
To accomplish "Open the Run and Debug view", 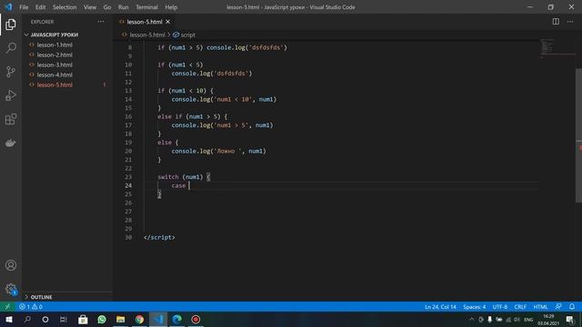I will [x=11, y=95].
